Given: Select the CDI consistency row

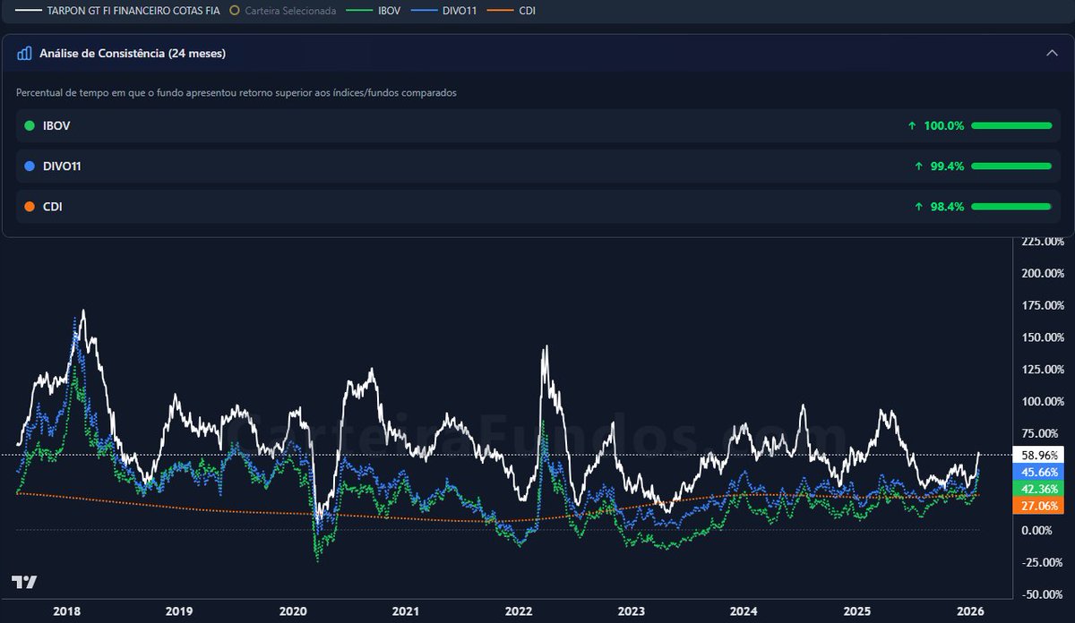Looking at the screenshot, I should coord(537,207).
